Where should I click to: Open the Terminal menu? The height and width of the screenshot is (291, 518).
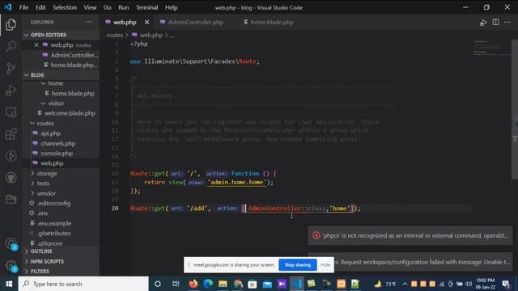pos(146,7)
